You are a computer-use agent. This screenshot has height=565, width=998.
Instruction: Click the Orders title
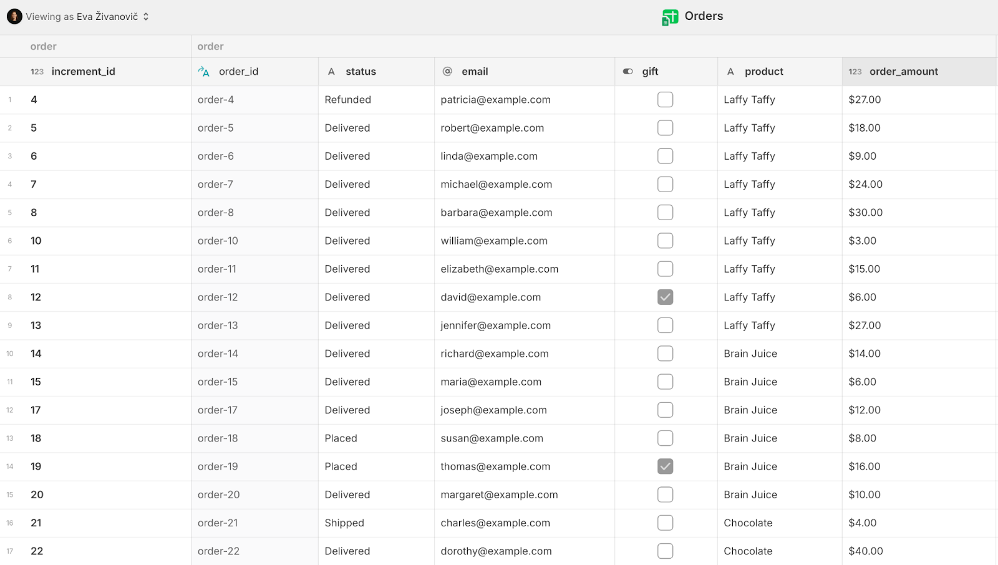(x=704, y=16)
